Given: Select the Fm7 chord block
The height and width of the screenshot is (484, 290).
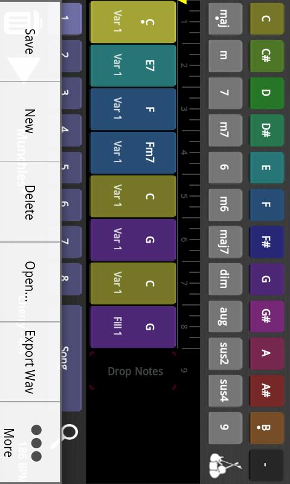Looking at the screenshot, I should click(x=133, y=152).
